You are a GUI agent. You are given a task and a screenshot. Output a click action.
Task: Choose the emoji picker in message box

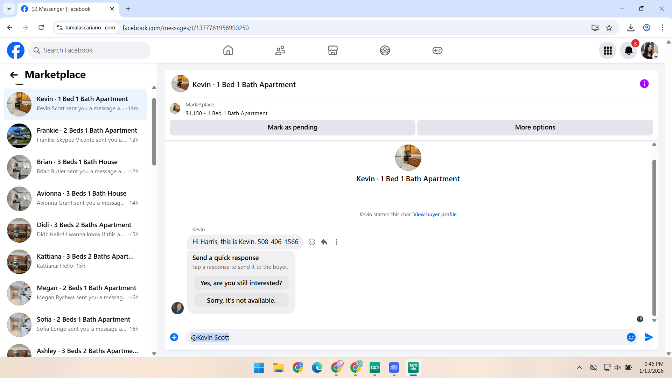[631, 337]
